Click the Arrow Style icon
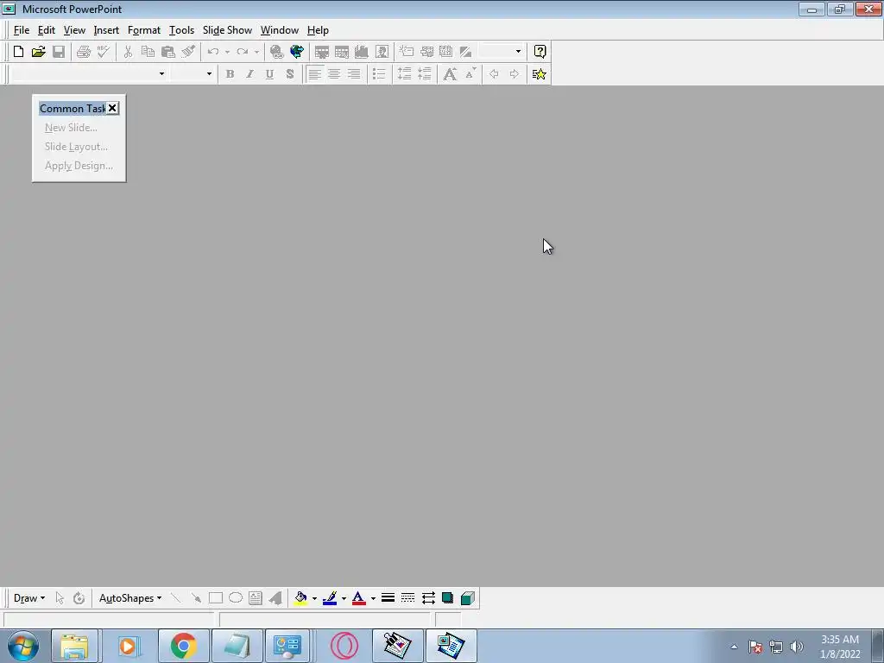 [x=428, y=598]
